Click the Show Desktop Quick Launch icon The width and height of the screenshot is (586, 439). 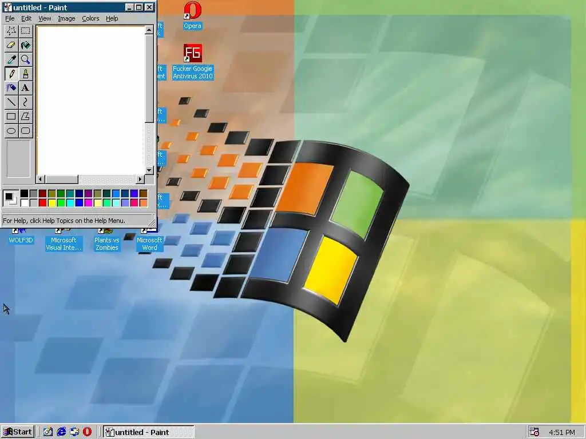tap(48, 432)
